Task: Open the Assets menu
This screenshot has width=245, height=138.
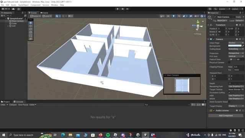Action: coord(14,5)
